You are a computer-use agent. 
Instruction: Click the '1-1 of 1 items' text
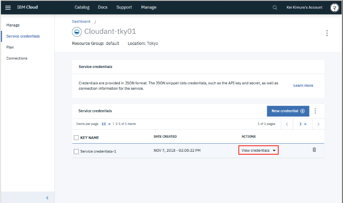(126, 124)
